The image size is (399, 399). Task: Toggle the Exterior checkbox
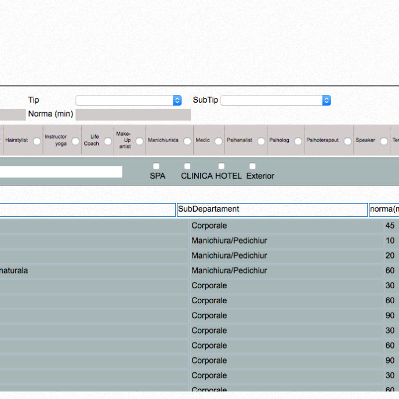[x=252, y=166]
